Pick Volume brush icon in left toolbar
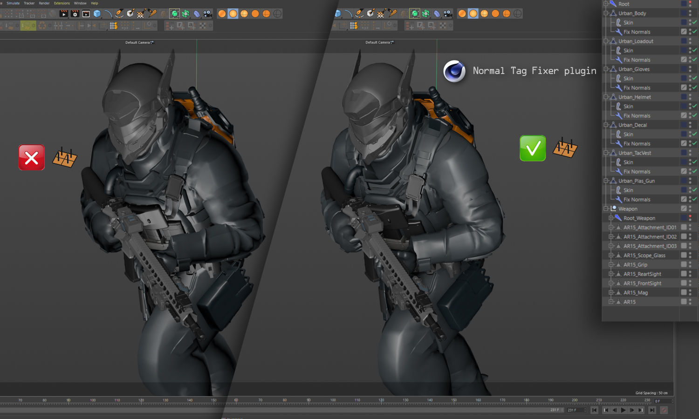The image size is (699, 419). click(152, 13)
